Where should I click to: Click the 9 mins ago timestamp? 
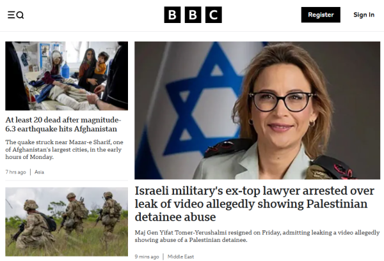pyautogui.click(x=147, y=257)
